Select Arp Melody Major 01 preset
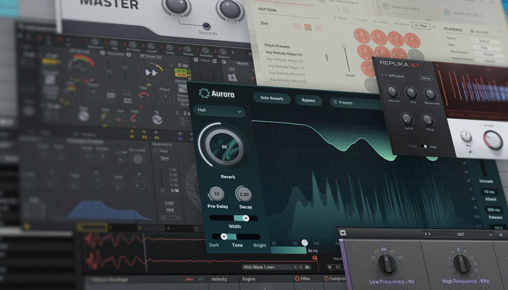The image size is (508, 290). pyautogui.click(x=283, y=54)
